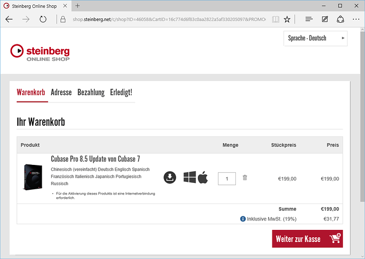Image resolution: width=365 pixels, height=259 pixels.
Task: Close the Steinberg Online Shop tab
Action: (x=65, y=6)
